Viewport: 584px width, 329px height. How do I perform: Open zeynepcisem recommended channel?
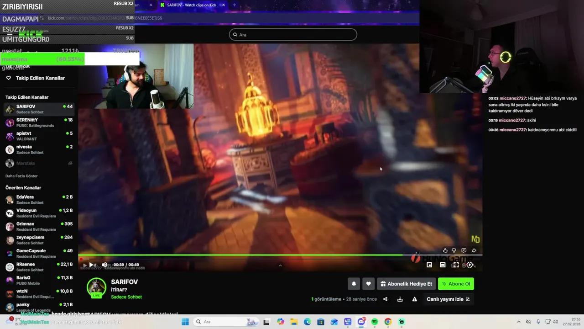pyautogui.click(x=39, y=240)
